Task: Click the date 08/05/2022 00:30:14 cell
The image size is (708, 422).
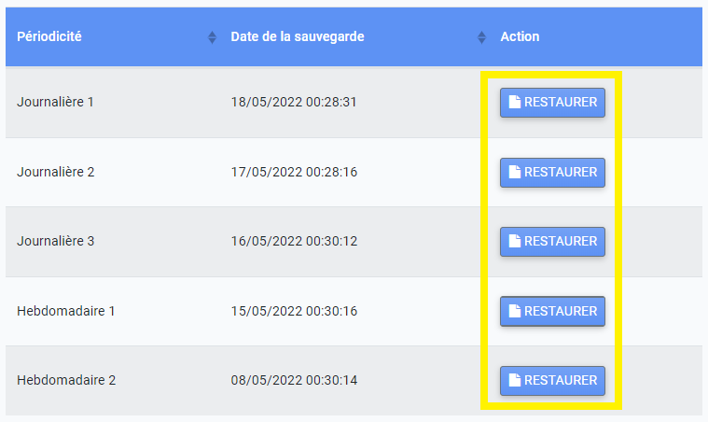Action: (x=294, y=380)
